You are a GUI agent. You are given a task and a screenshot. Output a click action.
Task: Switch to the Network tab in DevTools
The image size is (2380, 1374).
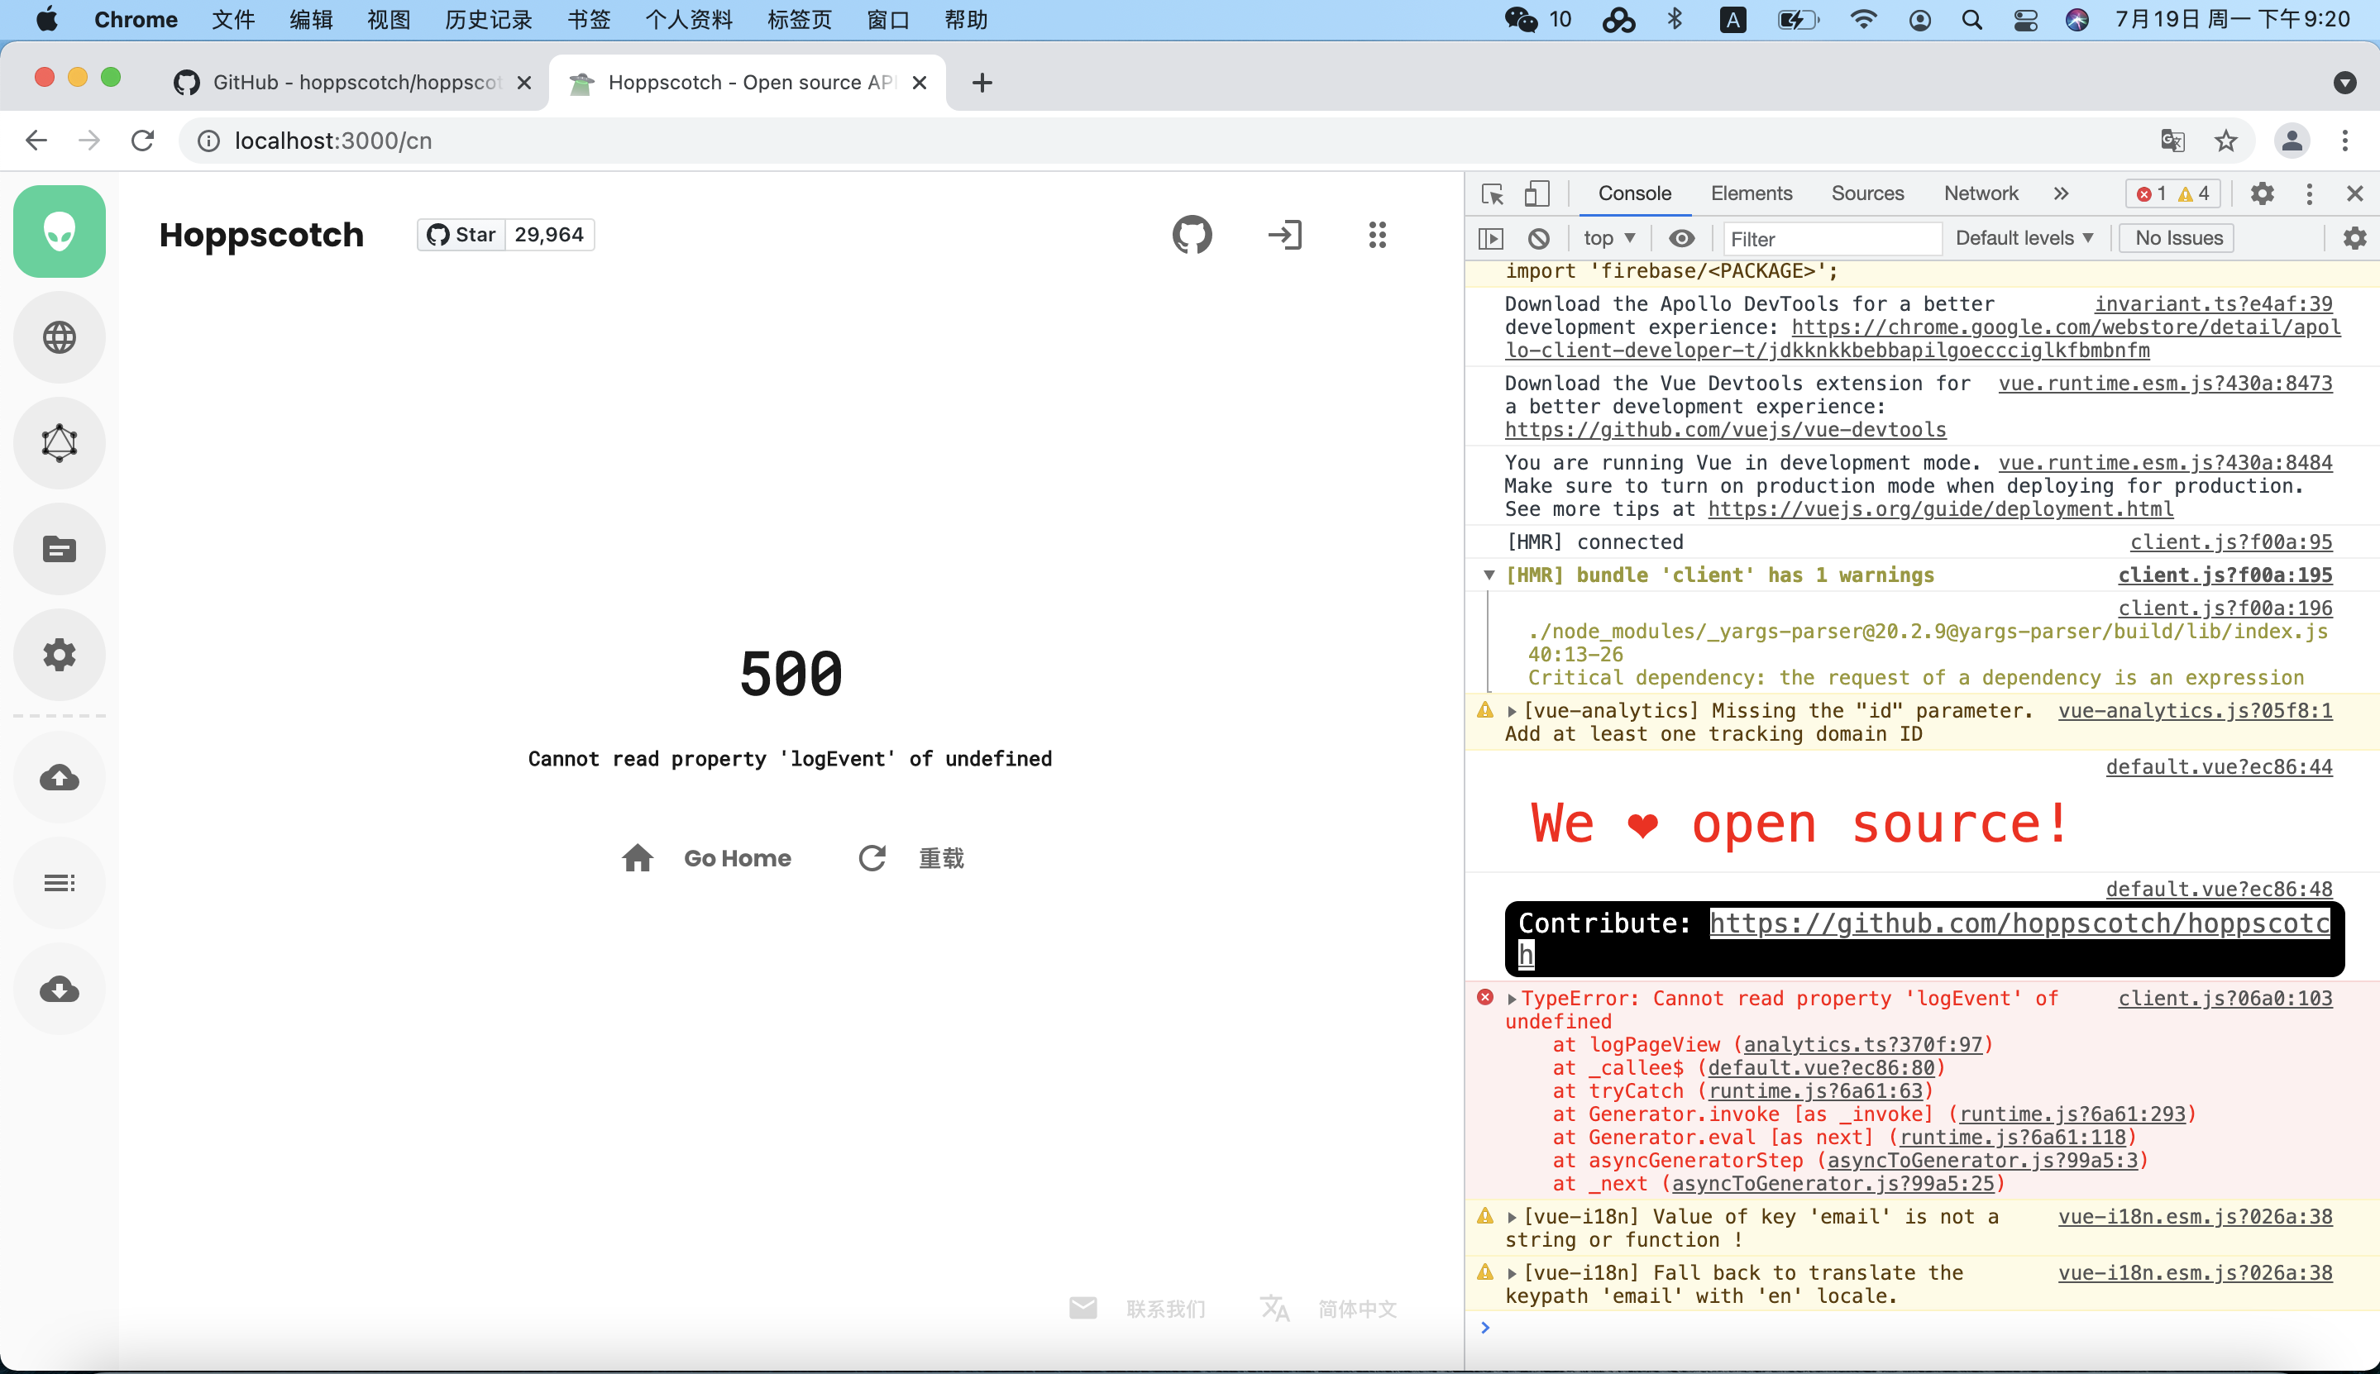1980,193
